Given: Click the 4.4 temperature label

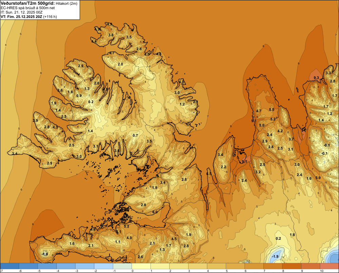Looking at the screenshot, I should click(x=94, y=41).
